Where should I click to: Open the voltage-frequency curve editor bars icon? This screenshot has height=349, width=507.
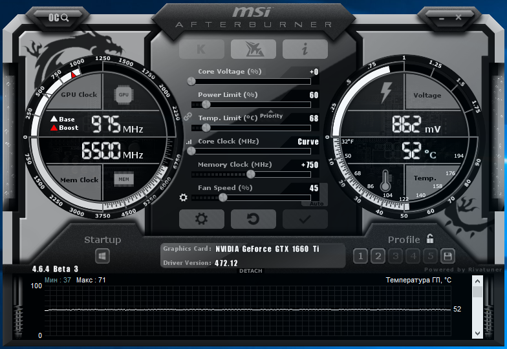point(189,142)
